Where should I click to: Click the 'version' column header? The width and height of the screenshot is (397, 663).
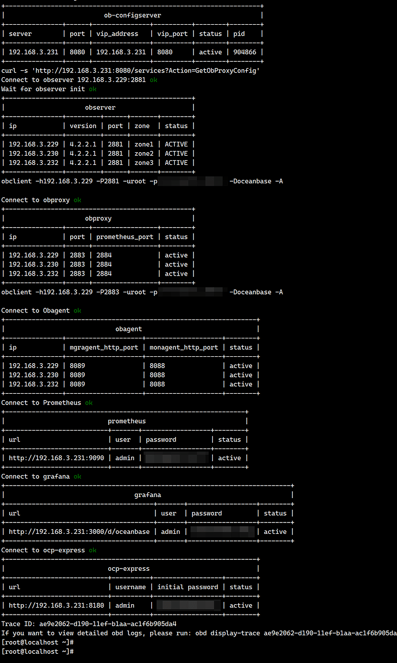click(x=83, y=126)
